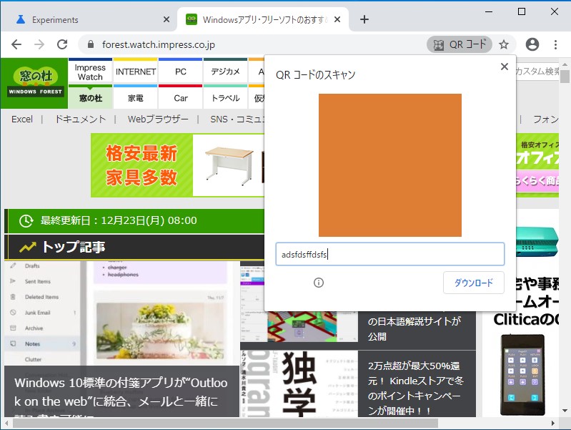Click the clock icon beside 最終更新日

pyautogui.click(x=26, y=220)
